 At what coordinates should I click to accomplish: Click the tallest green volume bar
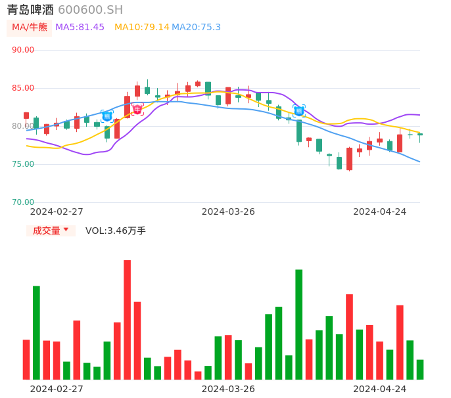point(299,324)
